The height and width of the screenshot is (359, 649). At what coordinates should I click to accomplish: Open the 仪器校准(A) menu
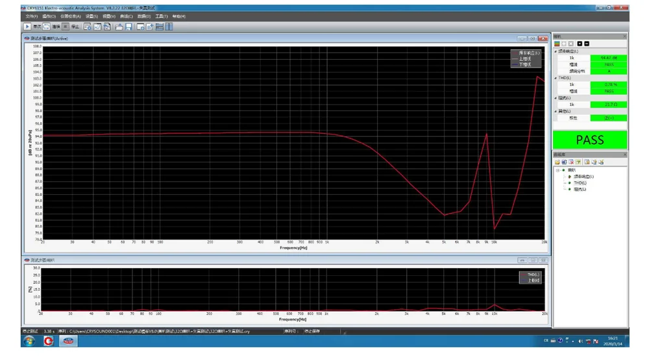tap(70, 16)
